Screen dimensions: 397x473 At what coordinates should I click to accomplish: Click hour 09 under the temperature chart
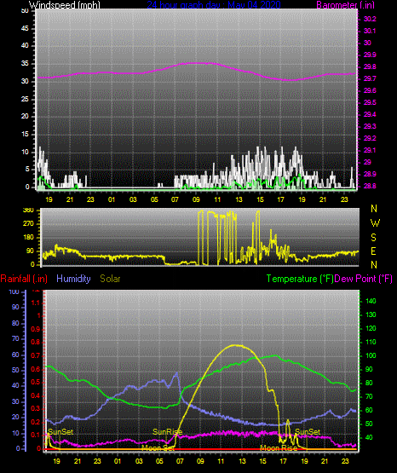pyautogui.click(x=200, y=461)
